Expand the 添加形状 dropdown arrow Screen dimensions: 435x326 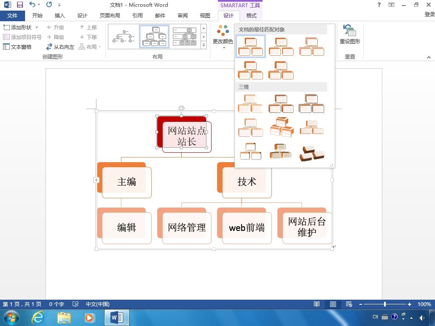tap(37, 27)
